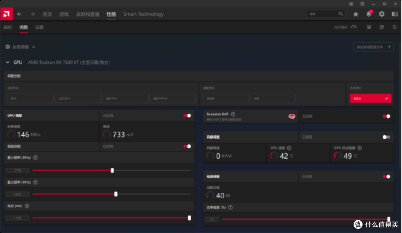This screenshot has width=402, height=233.
Task: Open the 首页 menu tab
Action: coord(47,14)
